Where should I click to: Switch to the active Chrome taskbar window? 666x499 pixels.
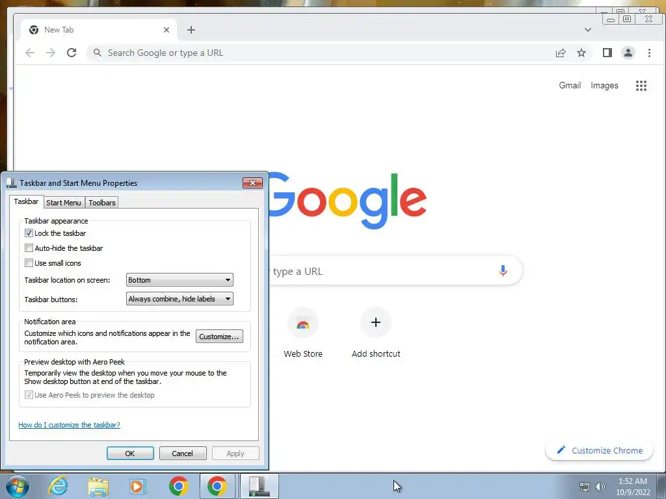click(217, 486)
